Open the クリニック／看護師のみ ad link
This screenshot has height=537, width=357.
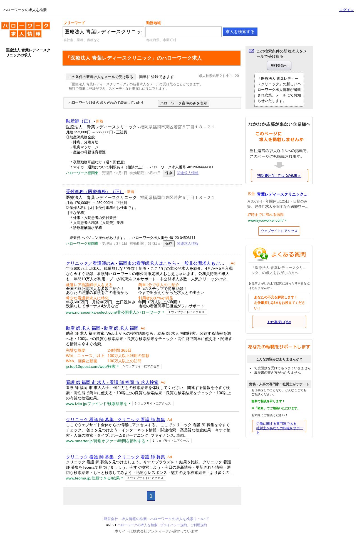click(145, 263)
